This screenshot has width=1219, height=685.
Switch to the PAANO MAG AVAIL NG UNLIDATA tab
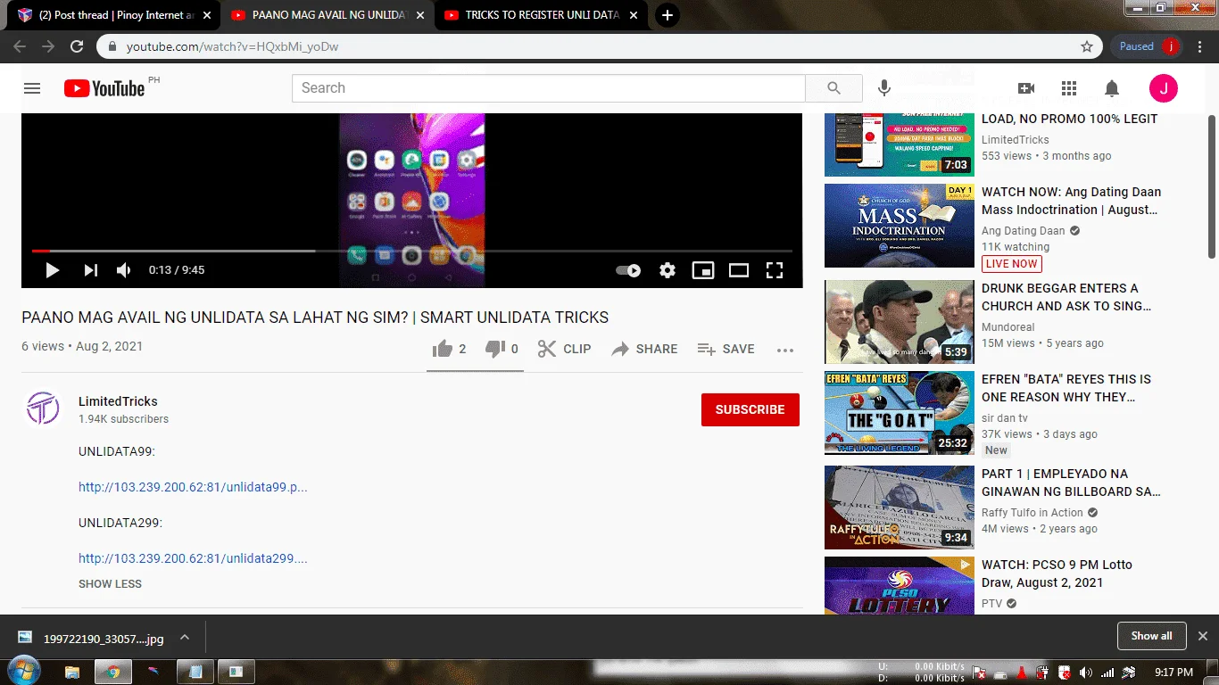point(325,15)
